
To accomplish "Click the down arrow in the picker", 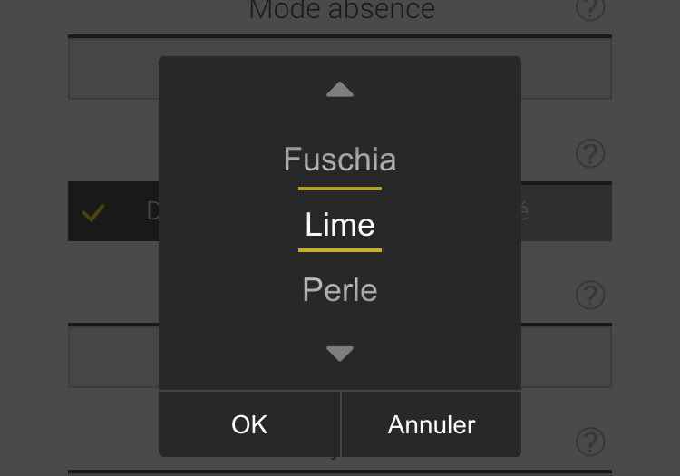I will tap(340, 354).
